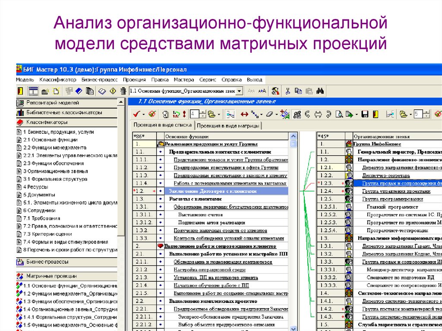Toggle the plus marker next to Группа продаж row
This screenshot has height=331, width=442.
coord(343,183)
